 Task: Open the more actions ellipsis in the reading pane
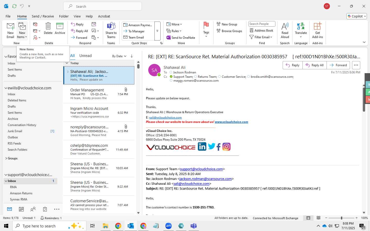pos(356,65)
